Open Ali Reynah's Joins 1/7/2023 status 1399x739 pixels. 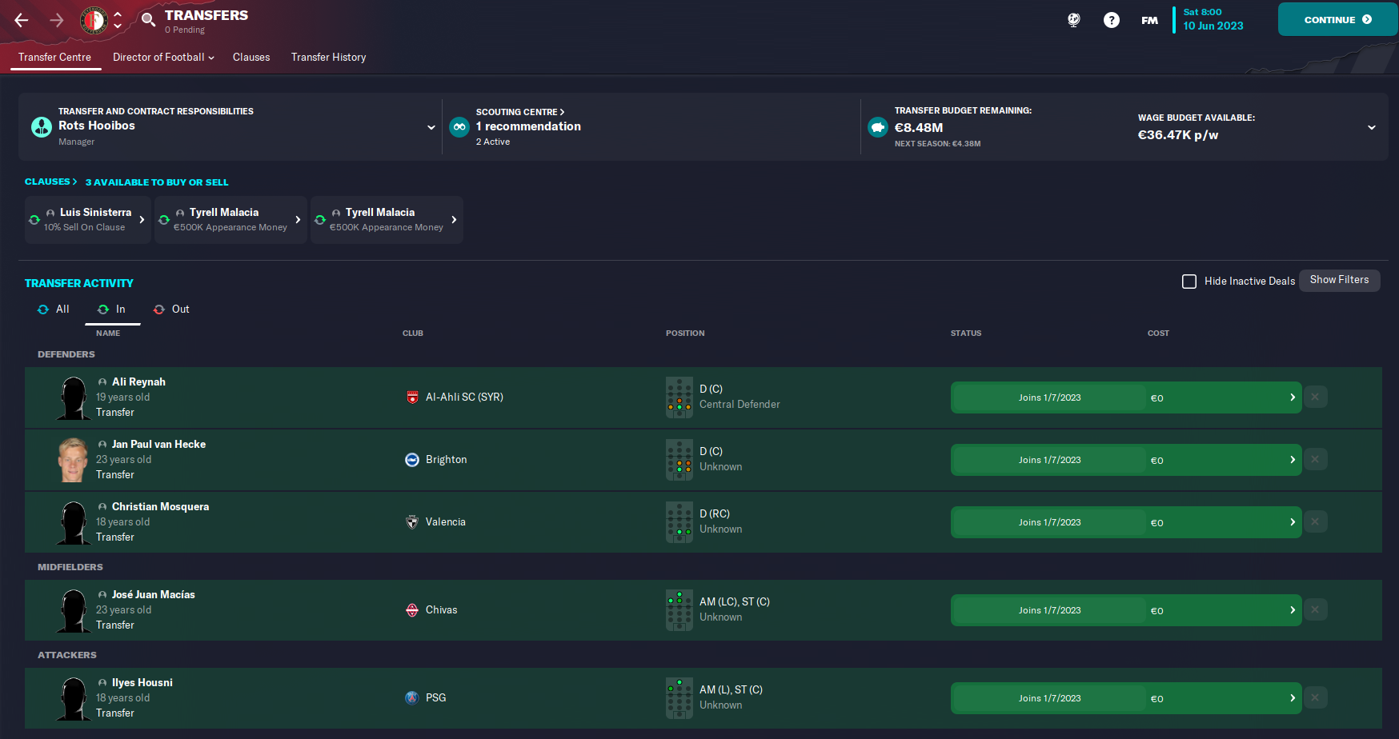[1126, 397]
